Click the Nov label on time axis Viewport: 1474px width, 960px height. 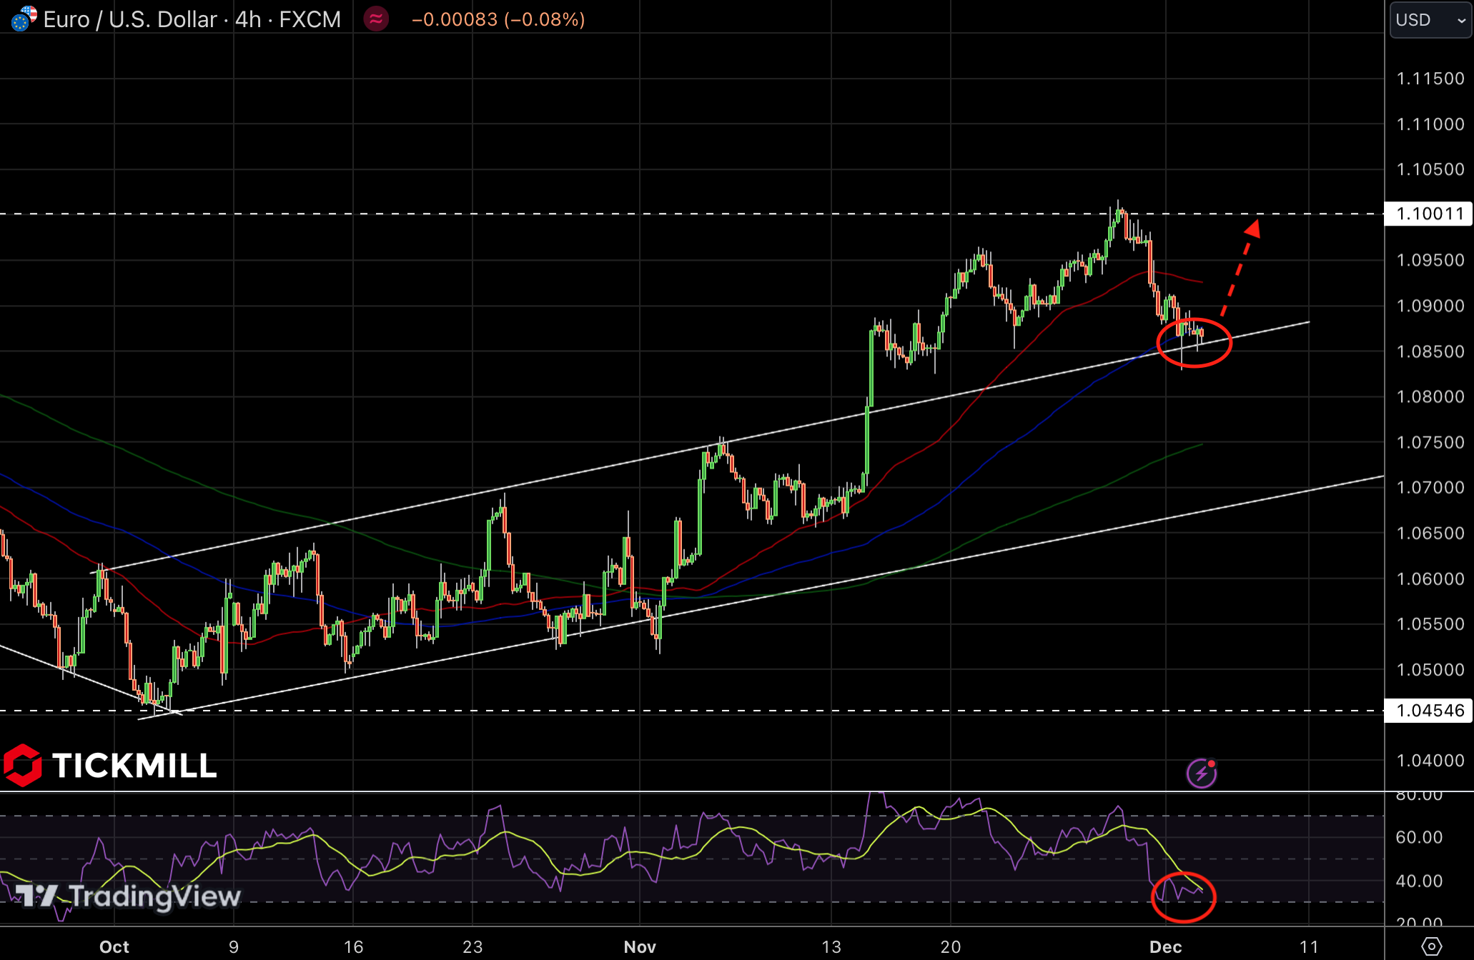point(639,946)
